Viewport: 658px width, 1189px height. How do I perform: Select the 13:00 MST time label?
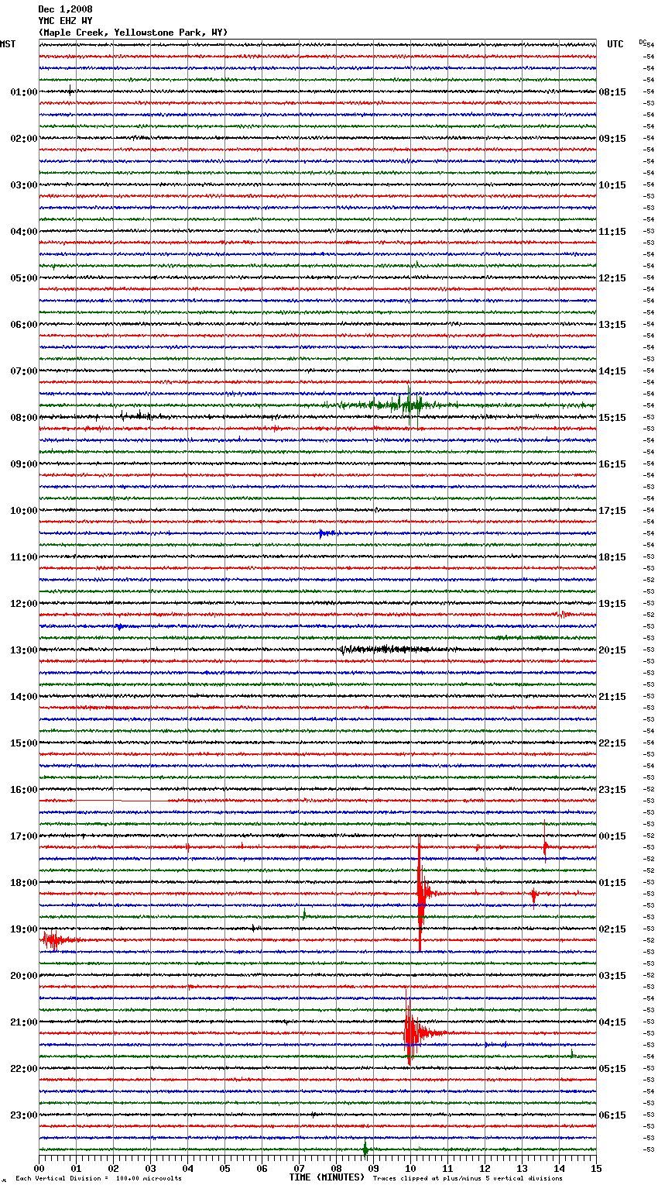24,650
